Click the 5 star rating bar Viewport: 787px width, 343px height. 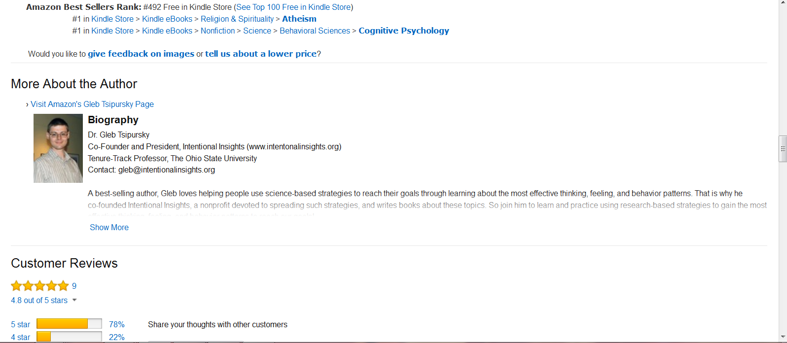[x=69, y=324]
